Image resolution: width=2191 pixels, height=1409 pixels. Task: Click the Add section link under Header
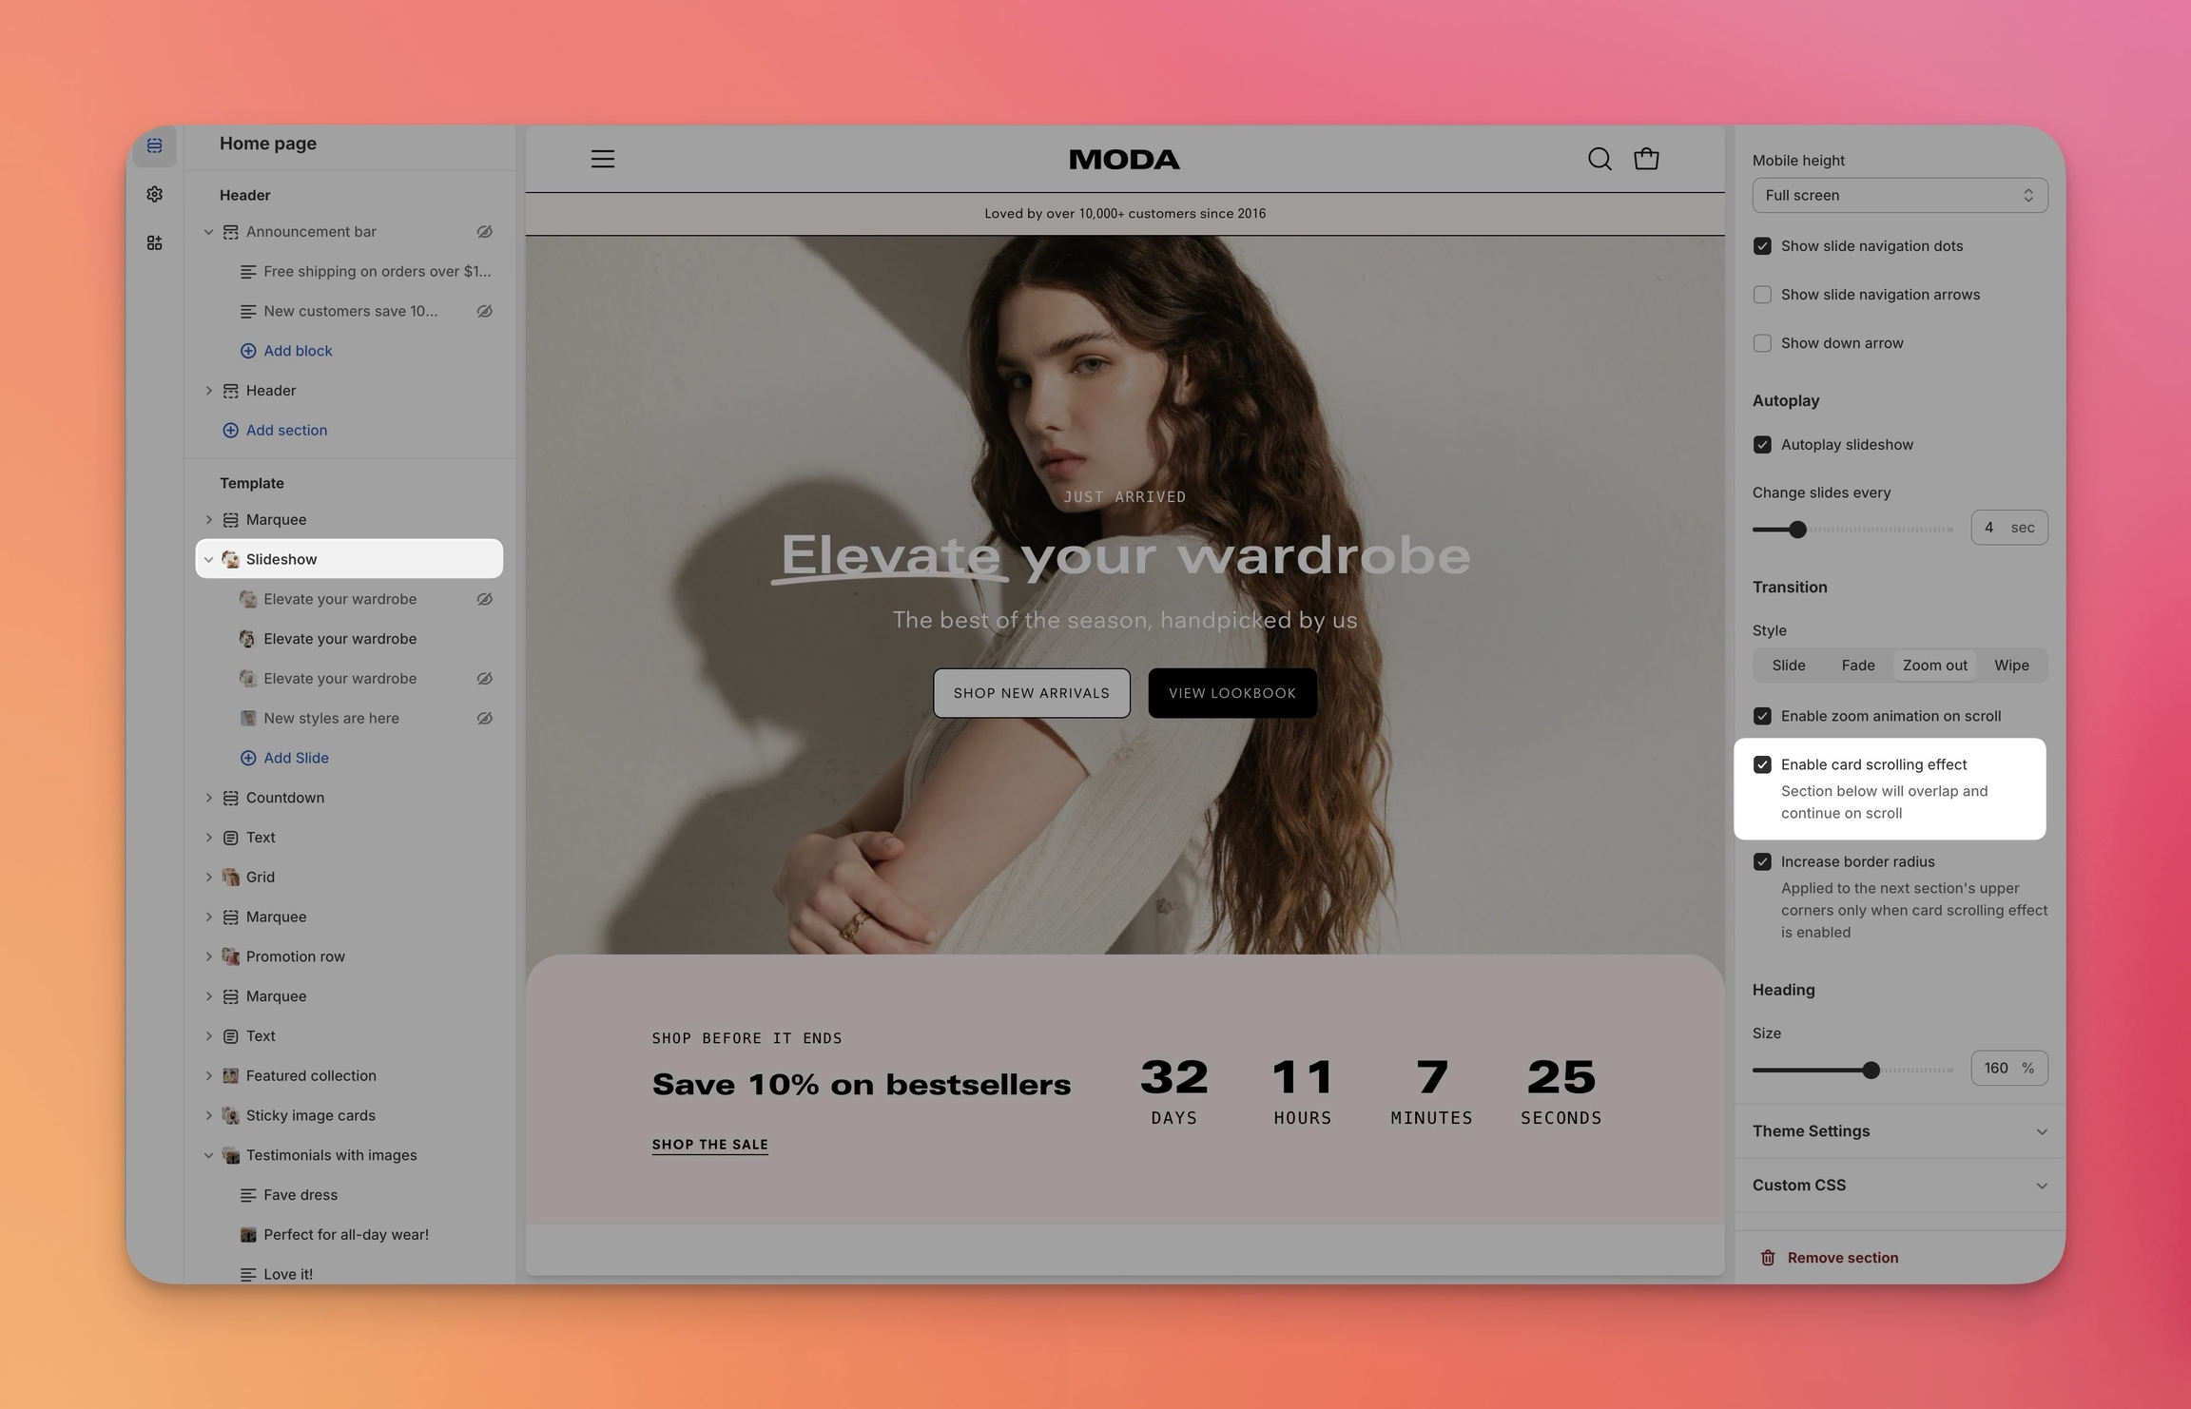pyautogui.click(x=285, y=430)
